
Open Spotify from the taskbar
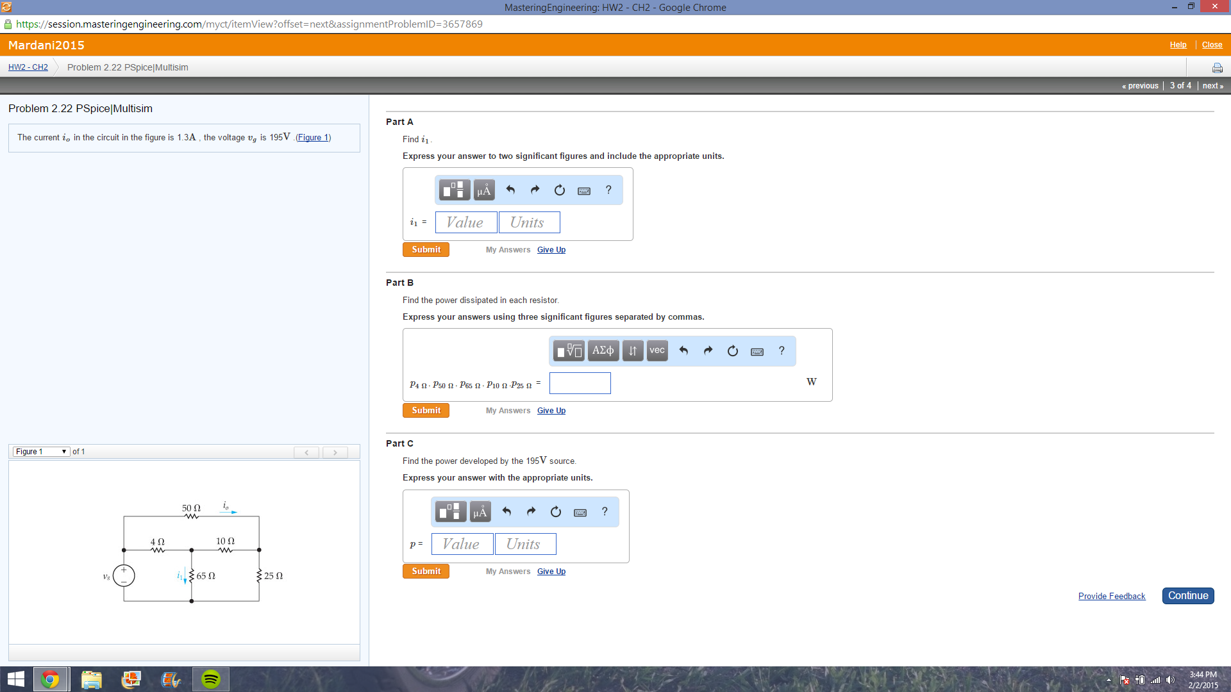pyautogui.click(x=210, y=679)
